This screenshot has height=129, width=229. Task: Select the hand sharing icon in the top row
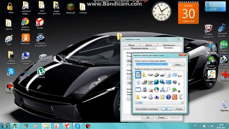point(180,76)
